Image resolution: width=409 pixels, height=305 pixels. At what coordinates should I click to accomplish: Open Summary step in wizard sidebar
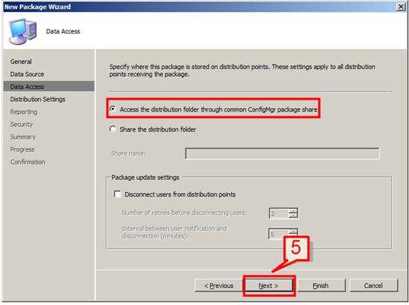click(23, 137)
